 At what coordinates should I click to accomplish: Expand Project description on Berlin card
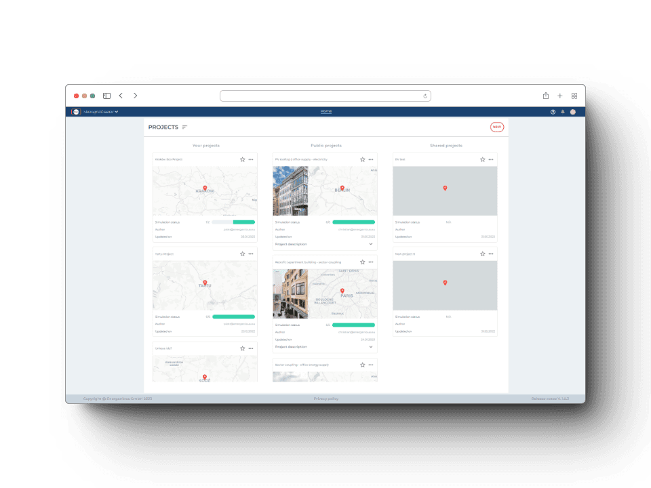point(370,244)
